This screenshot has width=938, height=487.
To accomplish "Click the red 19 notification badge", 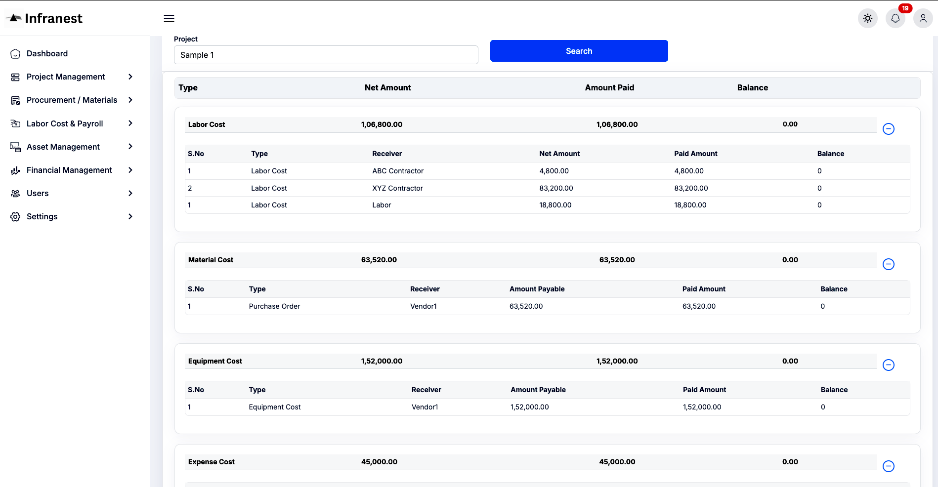I will pos(905,8).
